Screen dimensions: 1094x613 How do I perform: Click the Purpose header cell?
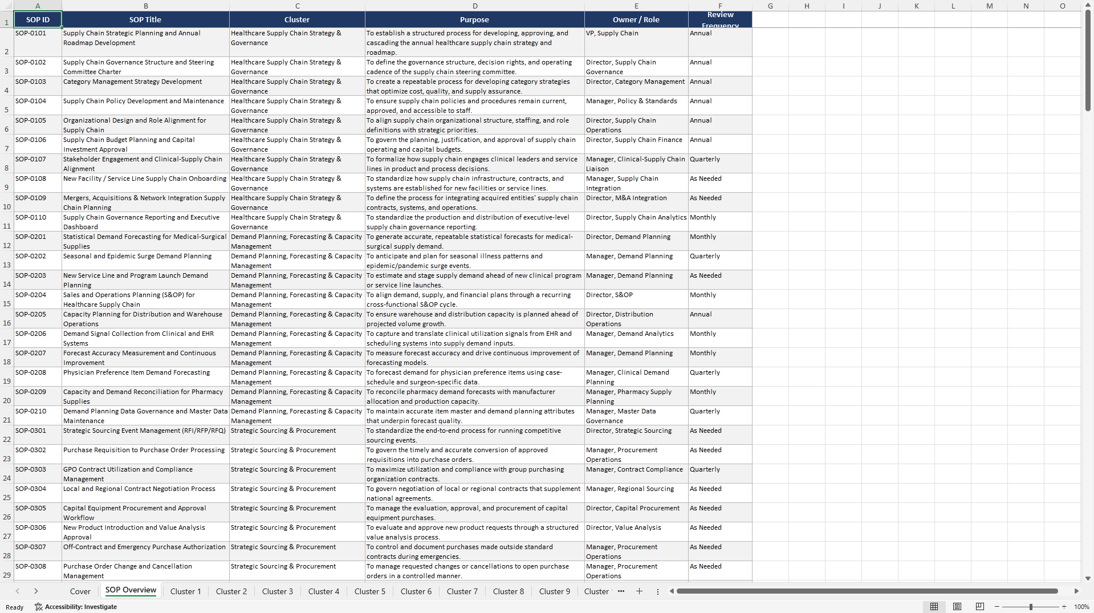(x=475, y=19)
